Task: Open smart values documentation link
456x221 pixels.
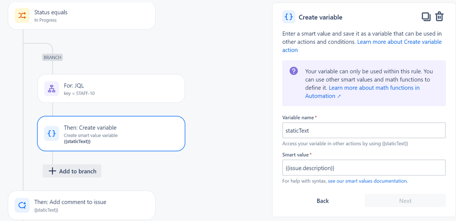Action: [x=367, y=181]
